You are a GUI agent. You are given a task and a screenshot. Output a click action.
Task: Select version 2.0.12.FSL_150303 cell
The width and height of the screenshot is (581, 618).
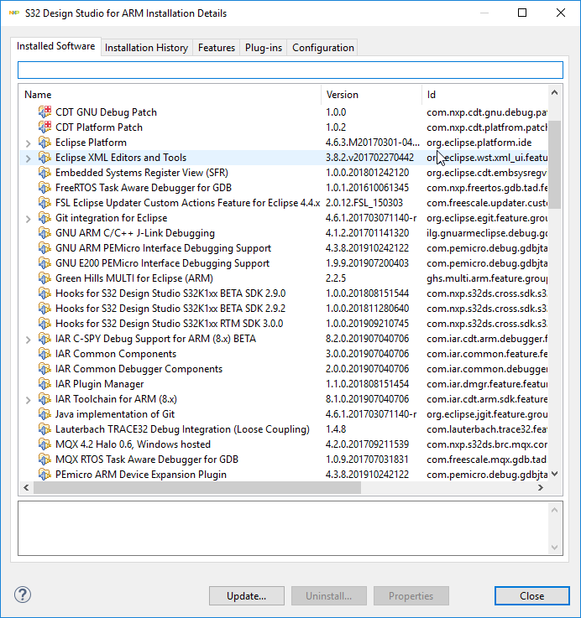click(364, 203)
